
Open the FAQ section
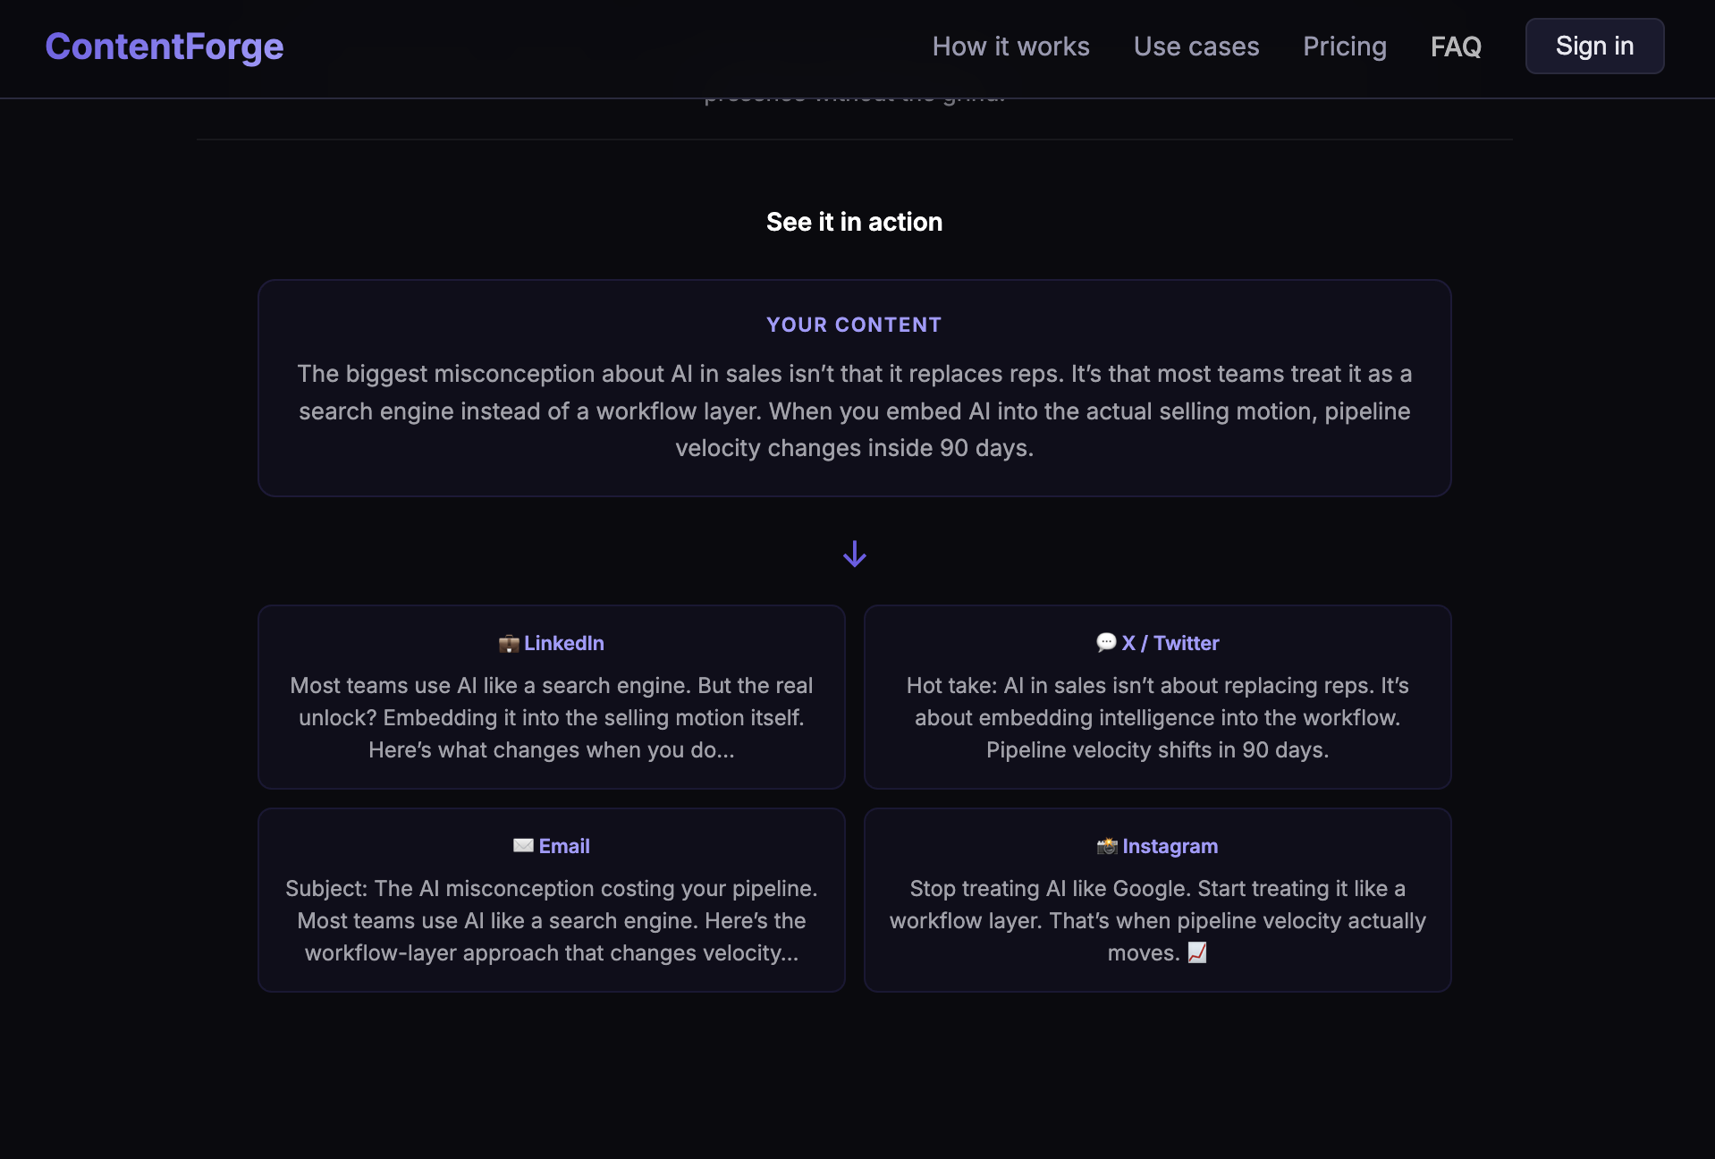pyautogui.click(x=1456, y=46)
